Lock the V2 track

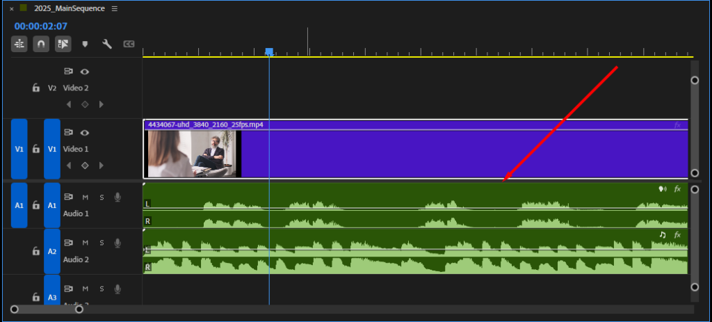click(x=36, y=88)
